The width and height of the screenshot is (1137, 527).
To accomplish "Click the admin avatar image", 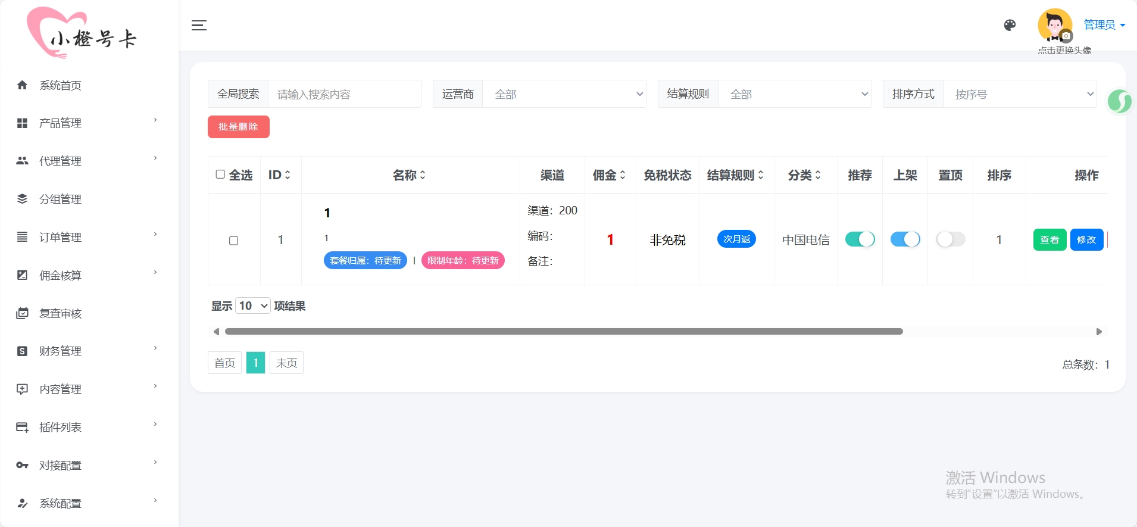I will 1055,25.
